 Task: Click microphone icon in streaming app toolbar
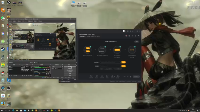click(112, 76)
